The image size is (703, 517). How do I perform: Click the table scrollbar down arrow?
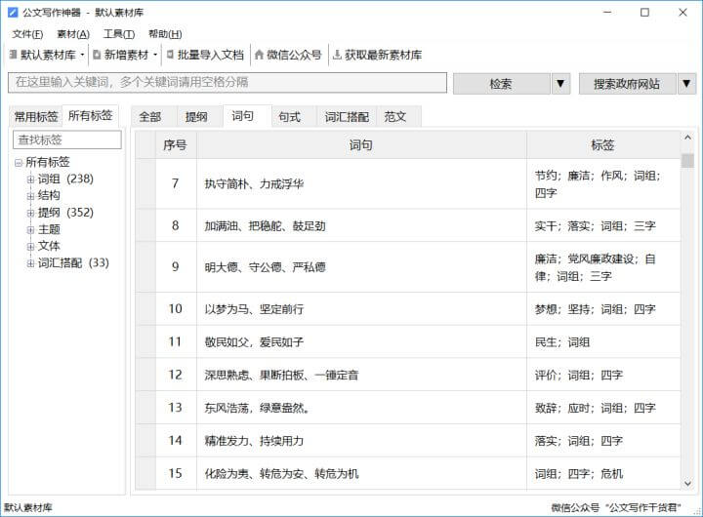(x=687, y=484)
